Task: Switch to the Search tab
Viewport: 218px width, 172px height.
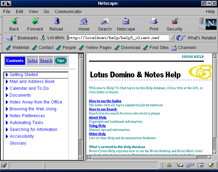Action: pyautogui.click(x=46, y=61)
